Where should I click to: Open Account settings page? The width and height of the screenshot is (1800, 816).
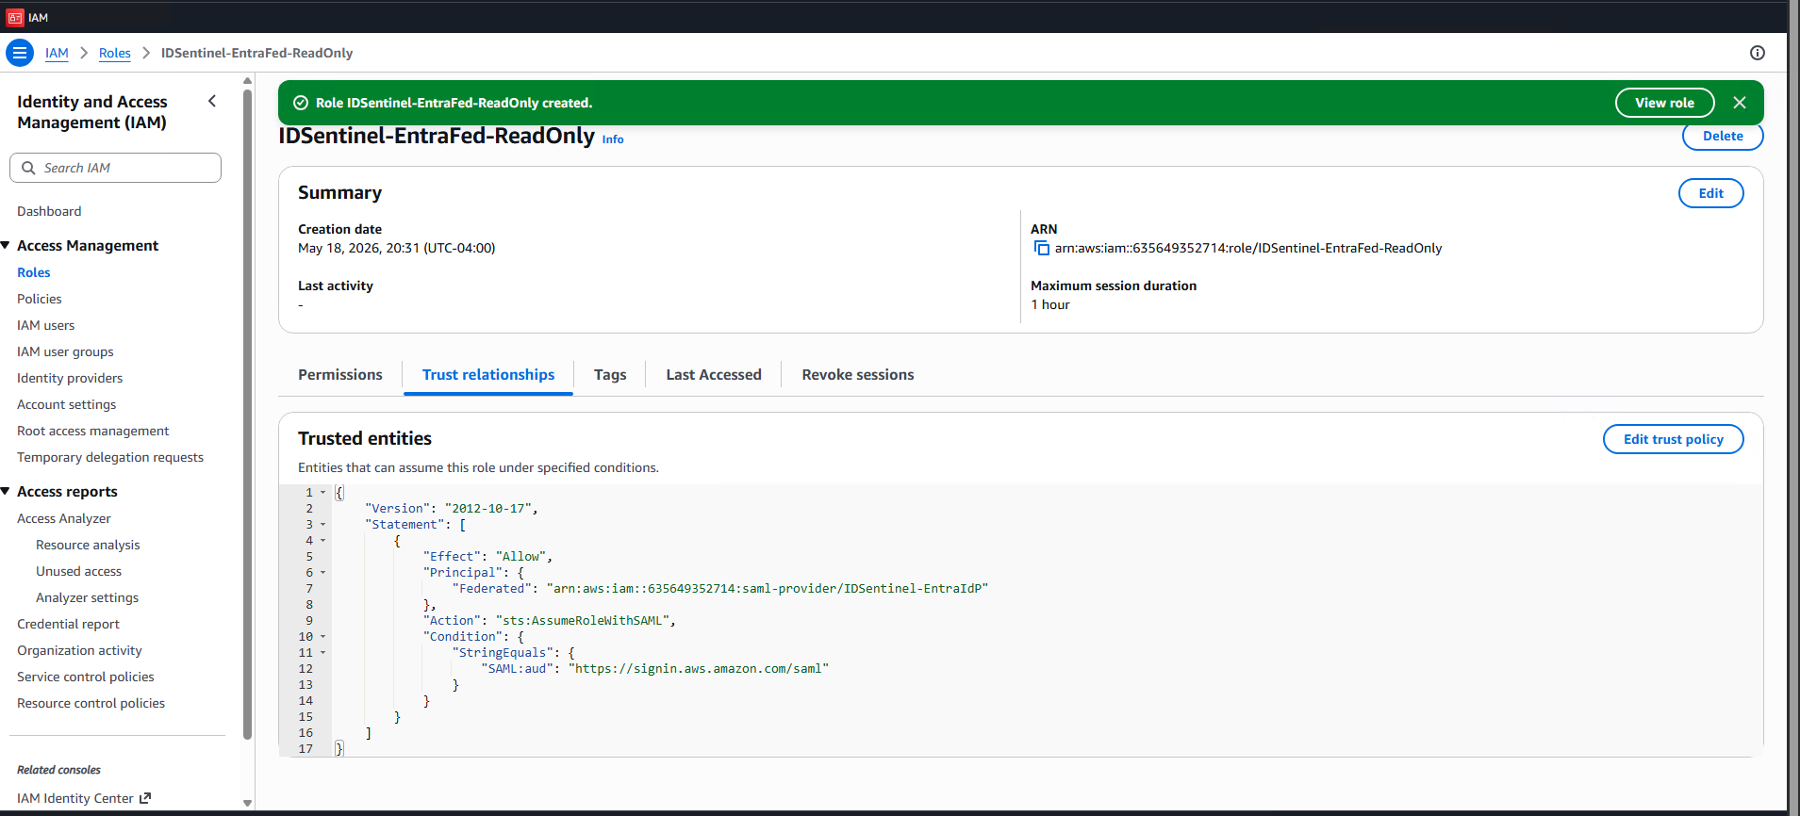67,404
